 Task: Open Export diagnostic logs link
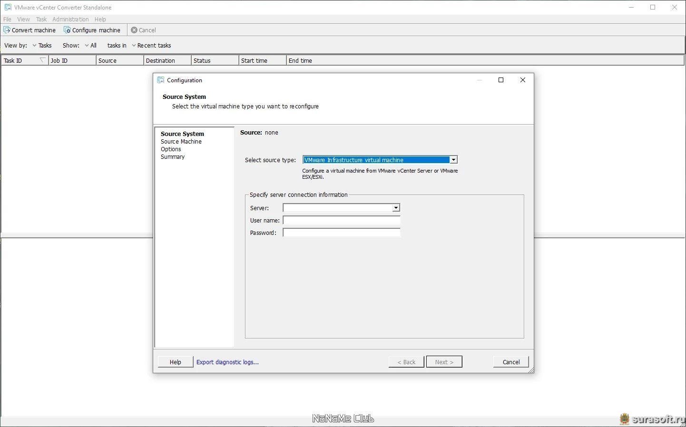click(x=227, y=362)
